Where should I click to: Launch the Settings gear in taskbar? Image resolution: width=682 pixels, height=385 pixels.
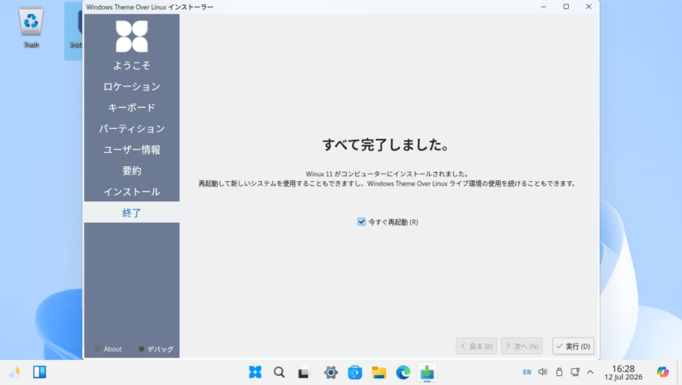tap(330, 373)
